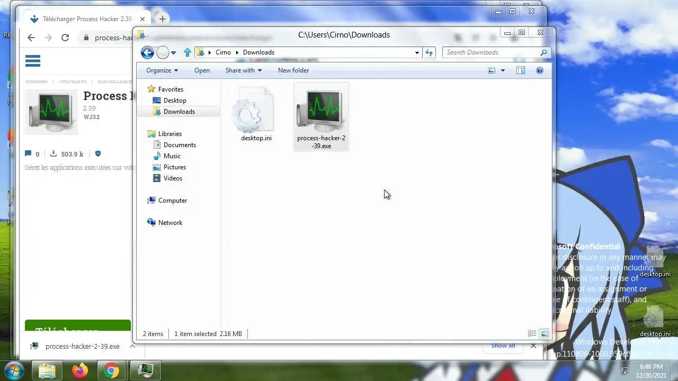Image resolution: width=678 pixels, height=381 pixels.
Task: Click the change view icon button
Action: point(492,70)
